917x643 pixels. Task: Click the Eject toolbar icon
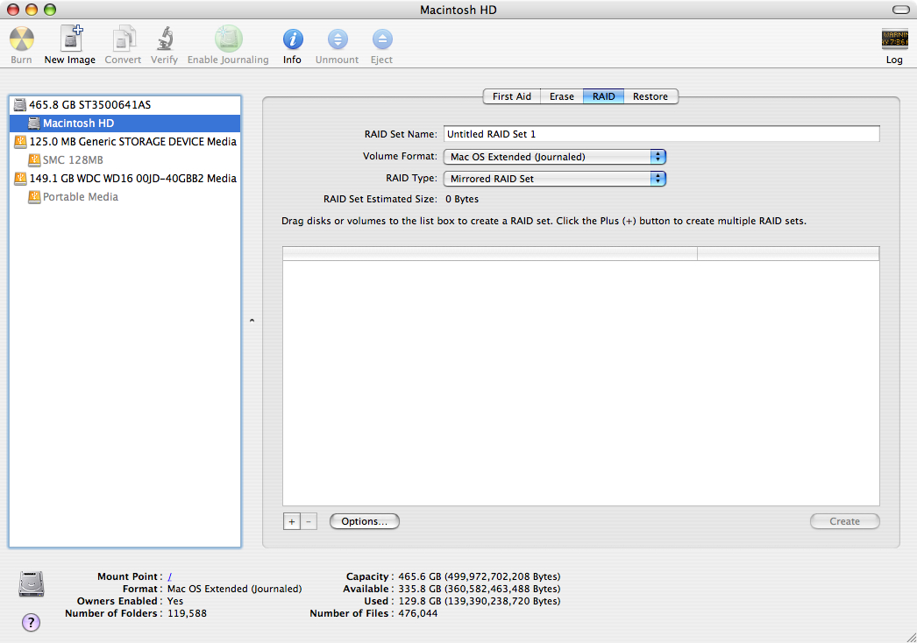pos(381,40)
